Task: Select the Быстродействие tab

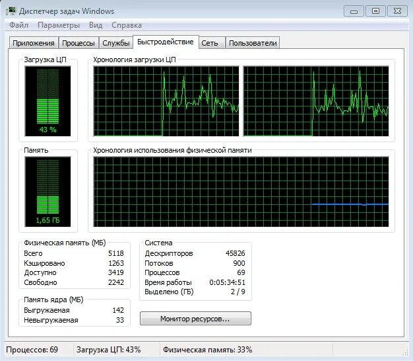Action: [x=166, y=42]
